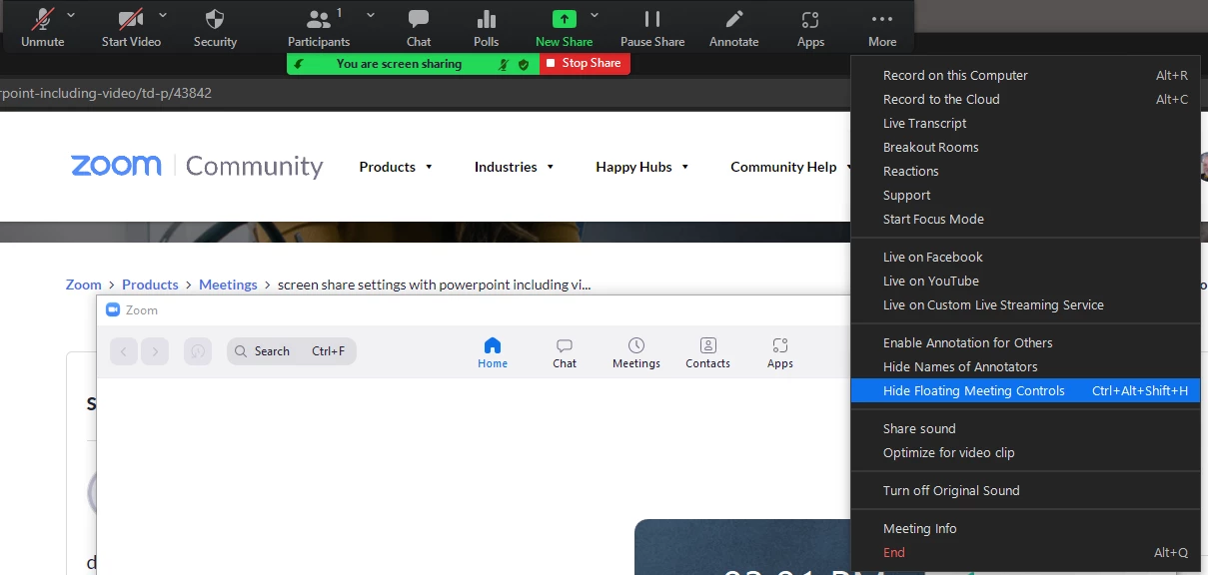This screenshot has height=575, width=1208.
Task: Choose Reactions in the More menu
Action: (1025, 171)
